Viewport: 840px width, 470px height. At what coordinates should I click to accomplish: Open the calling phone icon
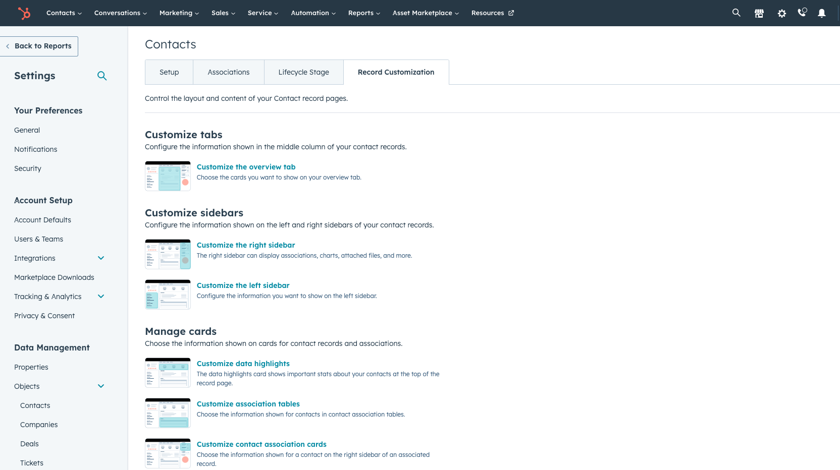[x=802, y=13]
